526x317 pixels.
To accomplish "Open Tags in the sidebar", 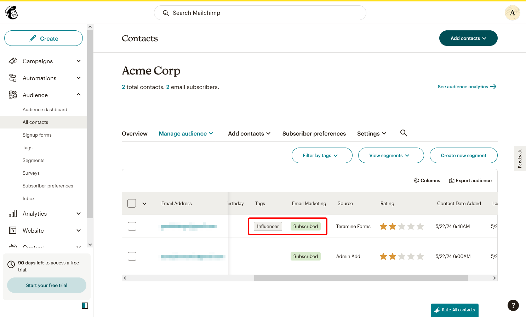I will 28,148.
